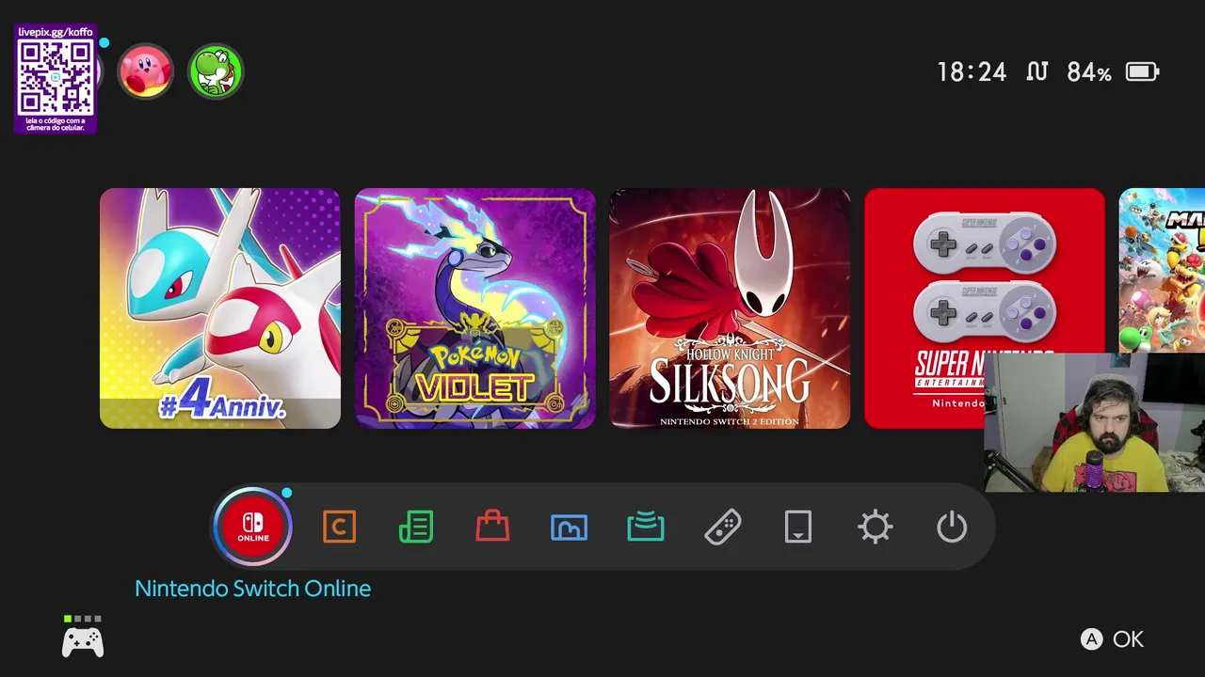This screenshot has height=677, width=1205.
Task: Open GameChat C icon
Action: 339,527
